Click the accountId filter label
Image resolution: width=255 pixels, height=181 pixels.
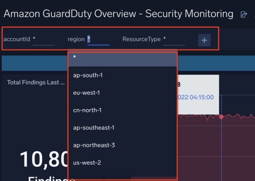(x=17, y=39)
